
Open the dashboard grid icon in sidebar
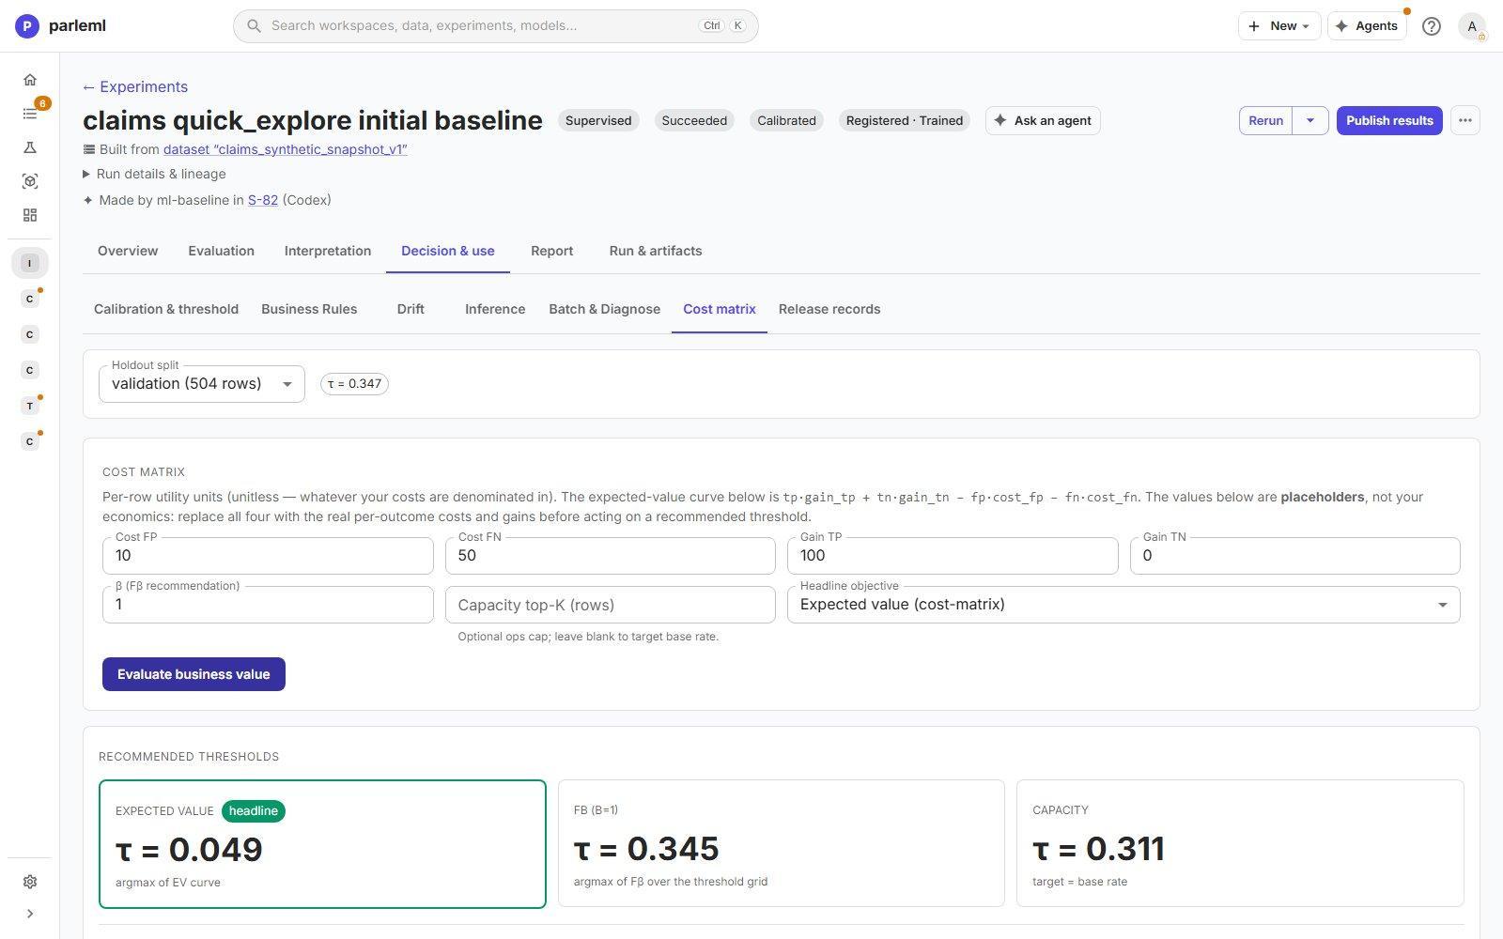(x=30, y=215)
